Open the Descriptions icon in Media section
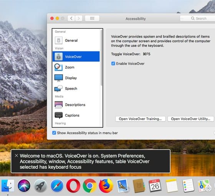The image size is (215, 196). pyautogui.click(x=58, y=105)
